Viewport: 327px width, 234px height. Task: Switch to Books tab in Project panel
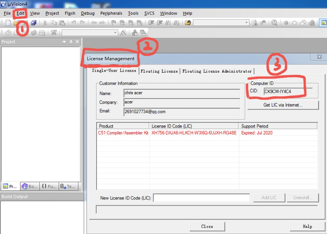click(x=30, y=186)
